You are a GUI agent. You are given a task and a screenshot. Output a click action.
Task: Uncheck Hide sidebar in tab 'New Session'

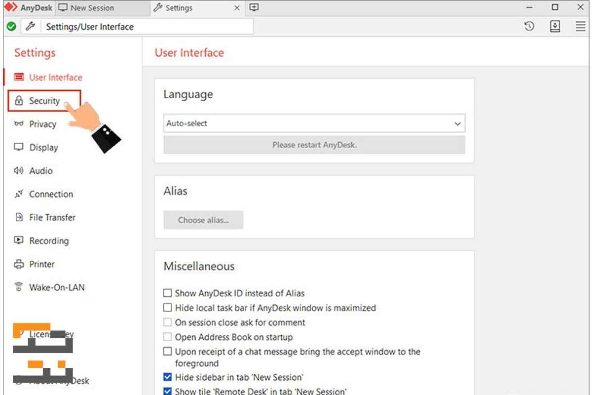(168, 378)
